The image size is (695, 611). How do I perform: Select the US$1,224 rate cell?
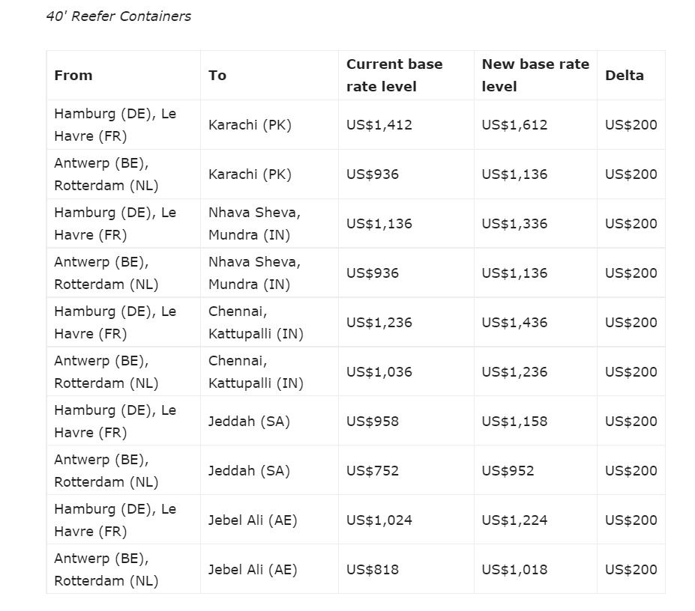tap(514, 520)
